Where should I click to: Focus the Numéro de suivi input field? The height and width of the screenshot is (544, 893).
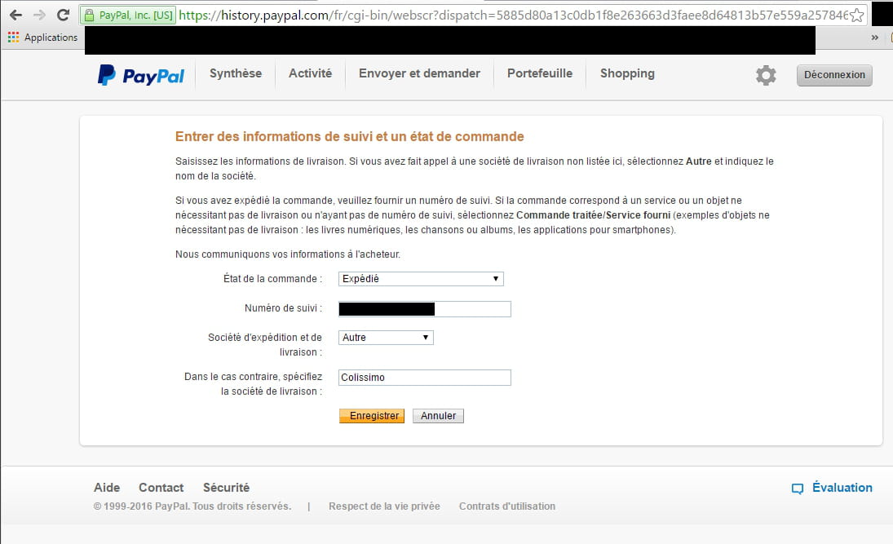point(425,309)
